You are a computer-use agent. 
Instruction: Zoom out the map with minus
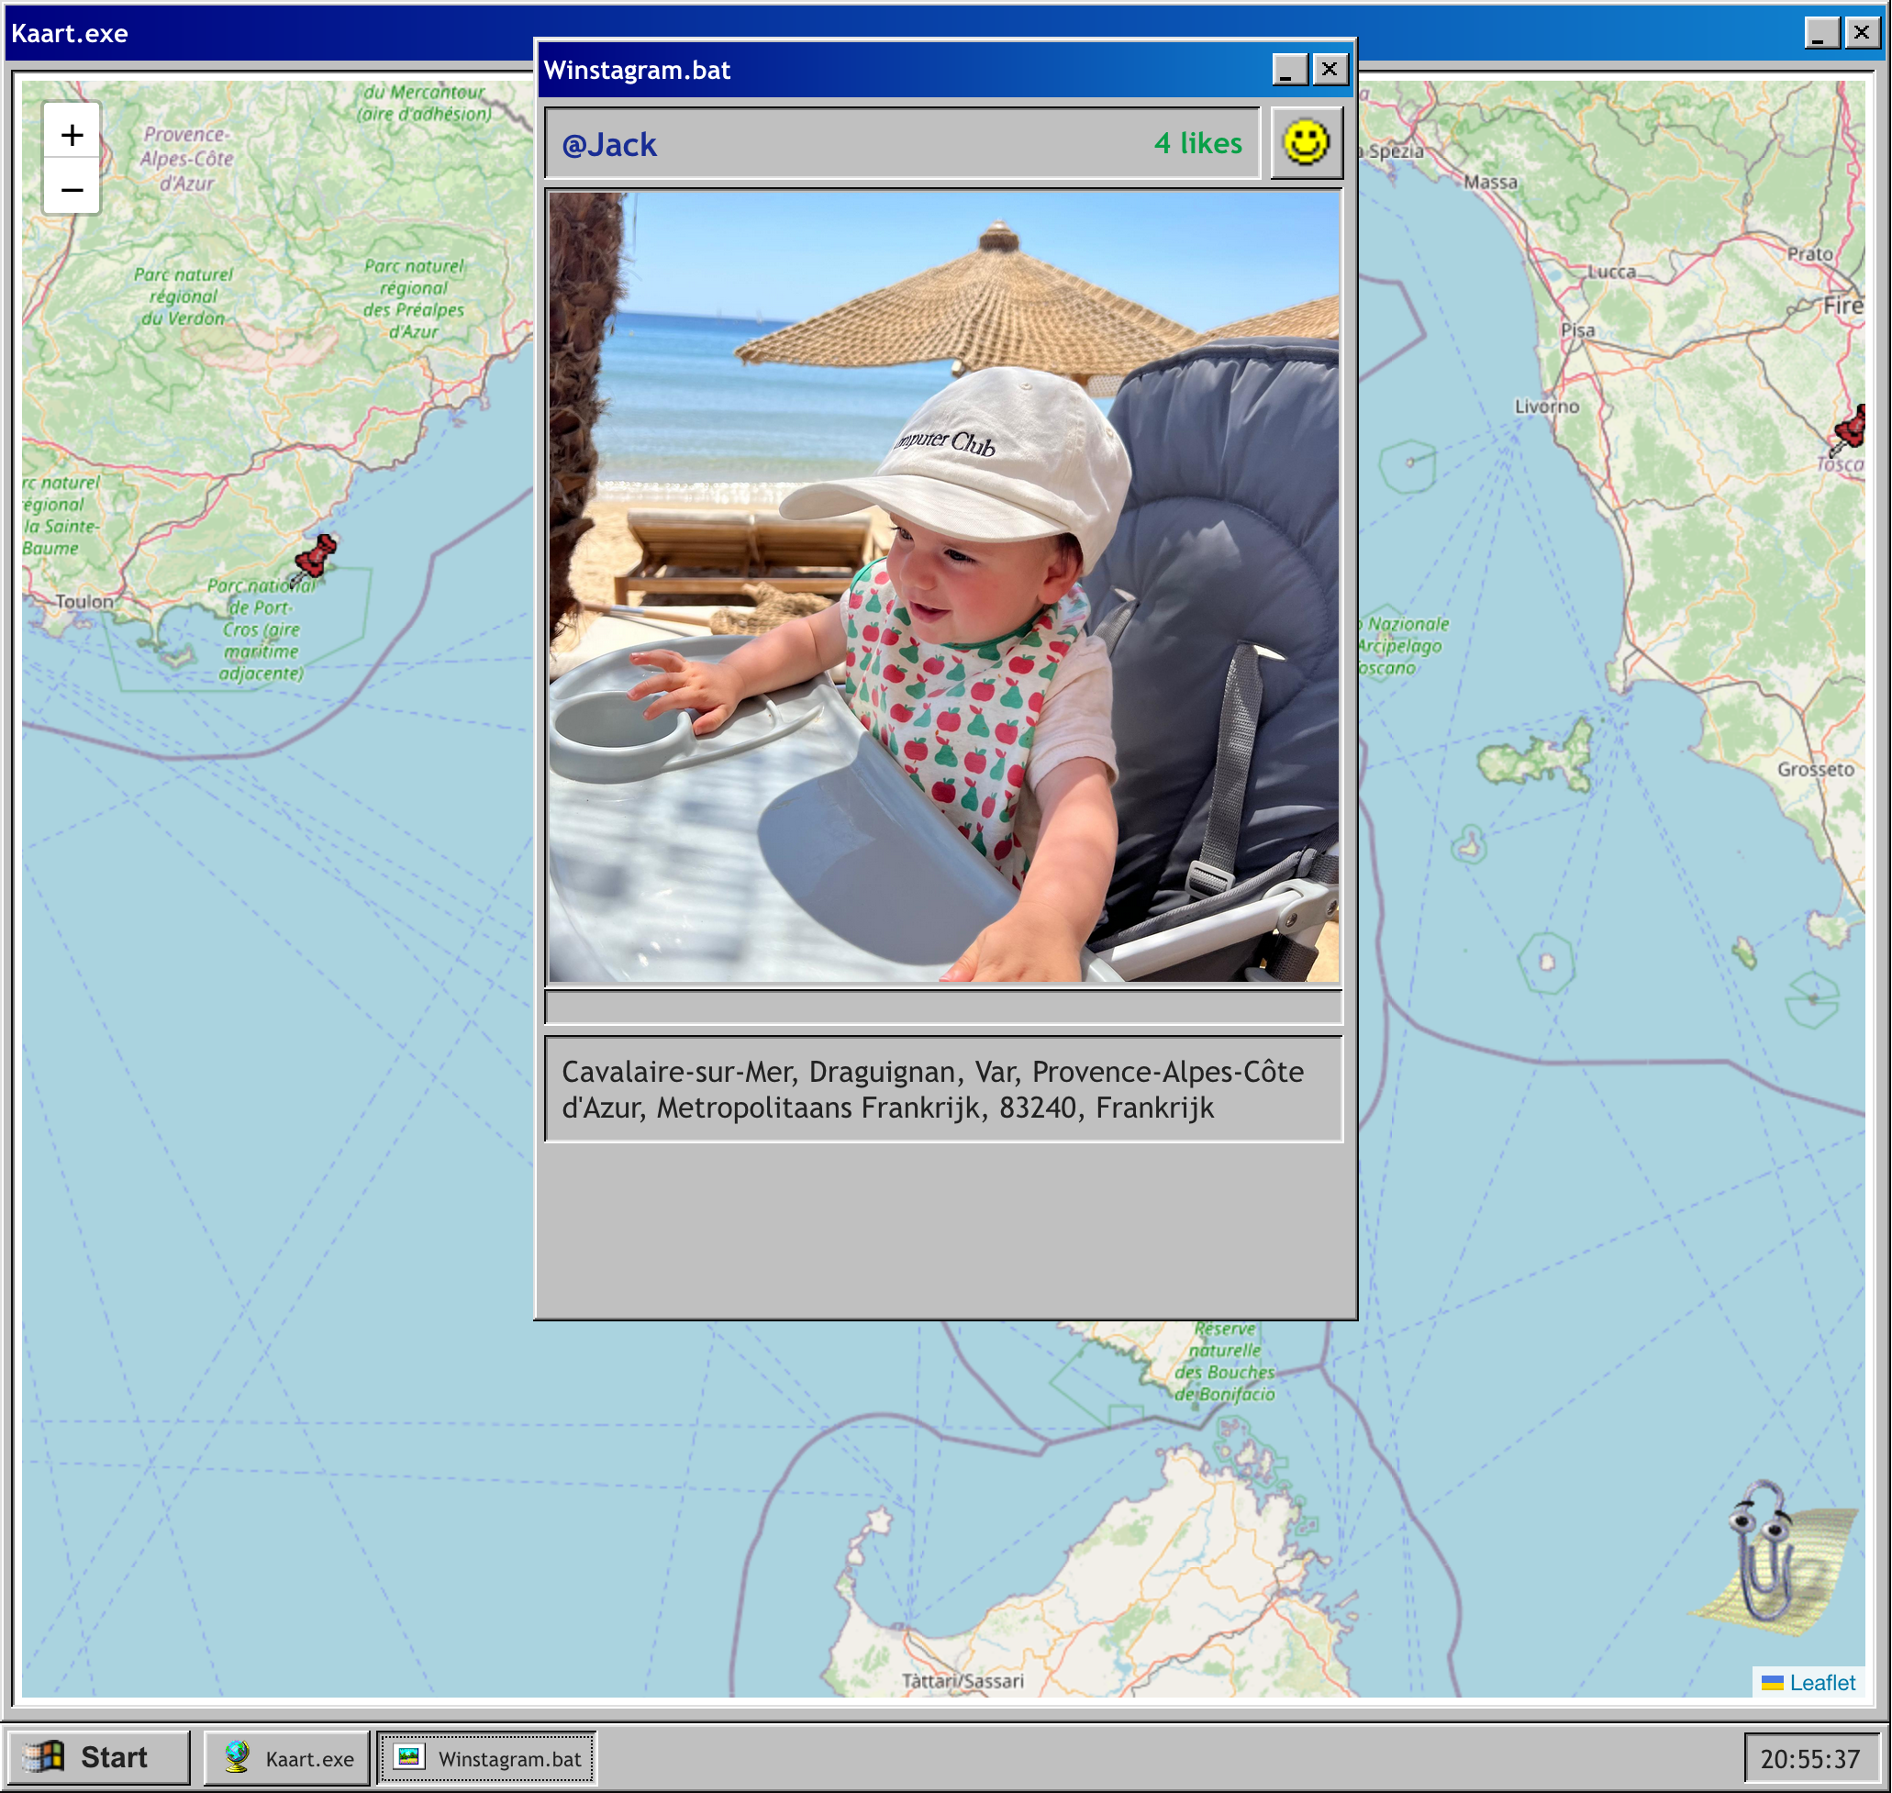[x=72, y=189]
